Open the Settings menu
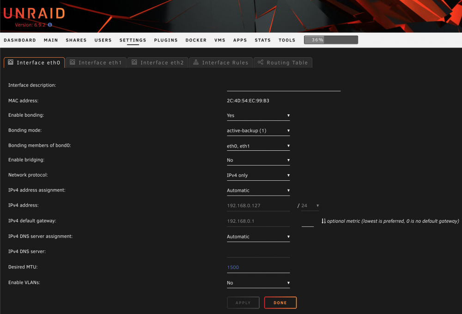 (x=133, y=40)
